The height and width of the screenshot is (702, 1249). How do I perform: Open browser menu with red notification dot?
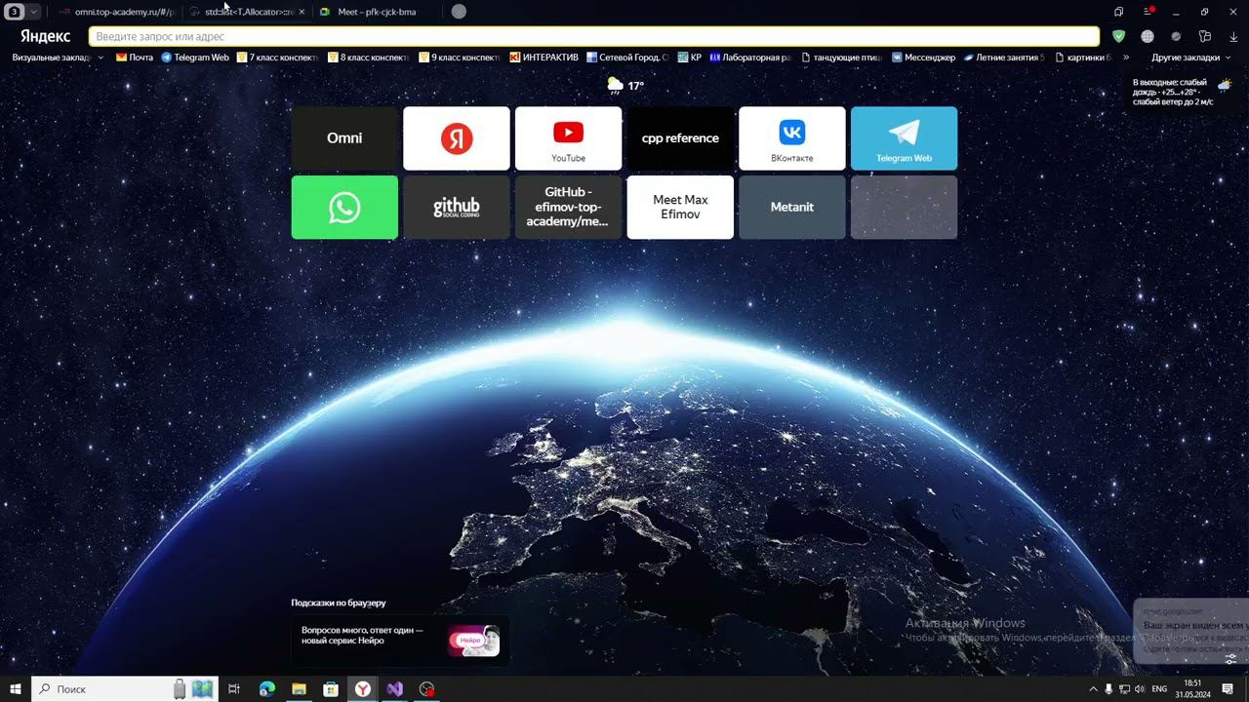click(1148, 12)
